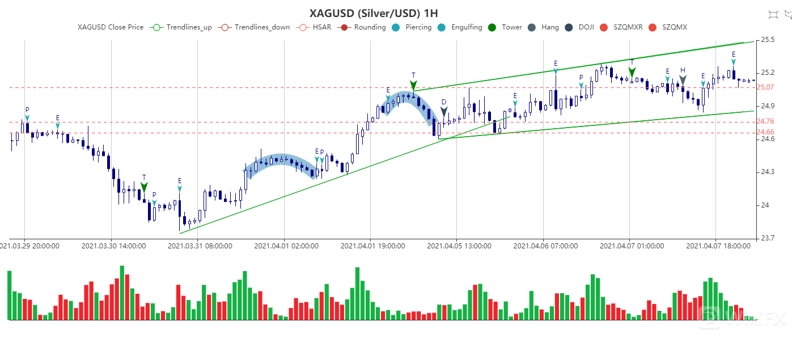792x338 pixels.
Task: Click the XAGUSD Close Price legend label
Action: (111, 27)
